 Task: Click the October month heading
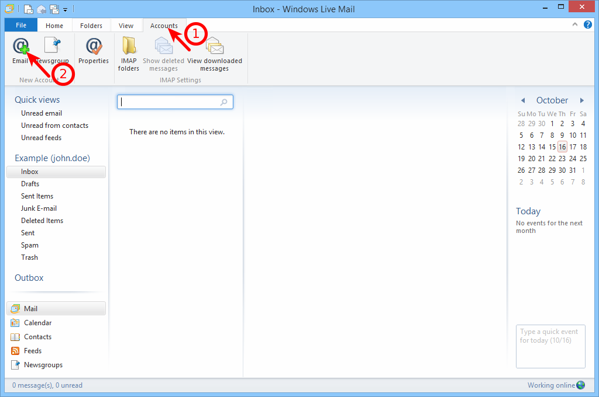[x=552, y=100]
